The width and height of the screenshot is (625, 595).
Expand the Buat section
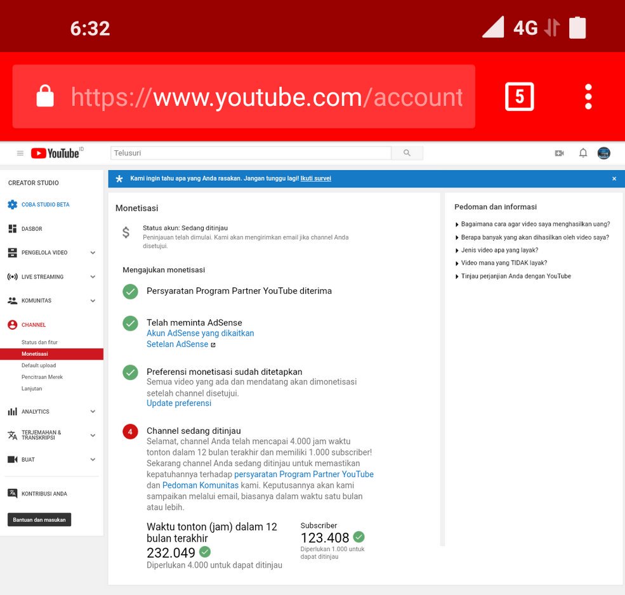93,459
